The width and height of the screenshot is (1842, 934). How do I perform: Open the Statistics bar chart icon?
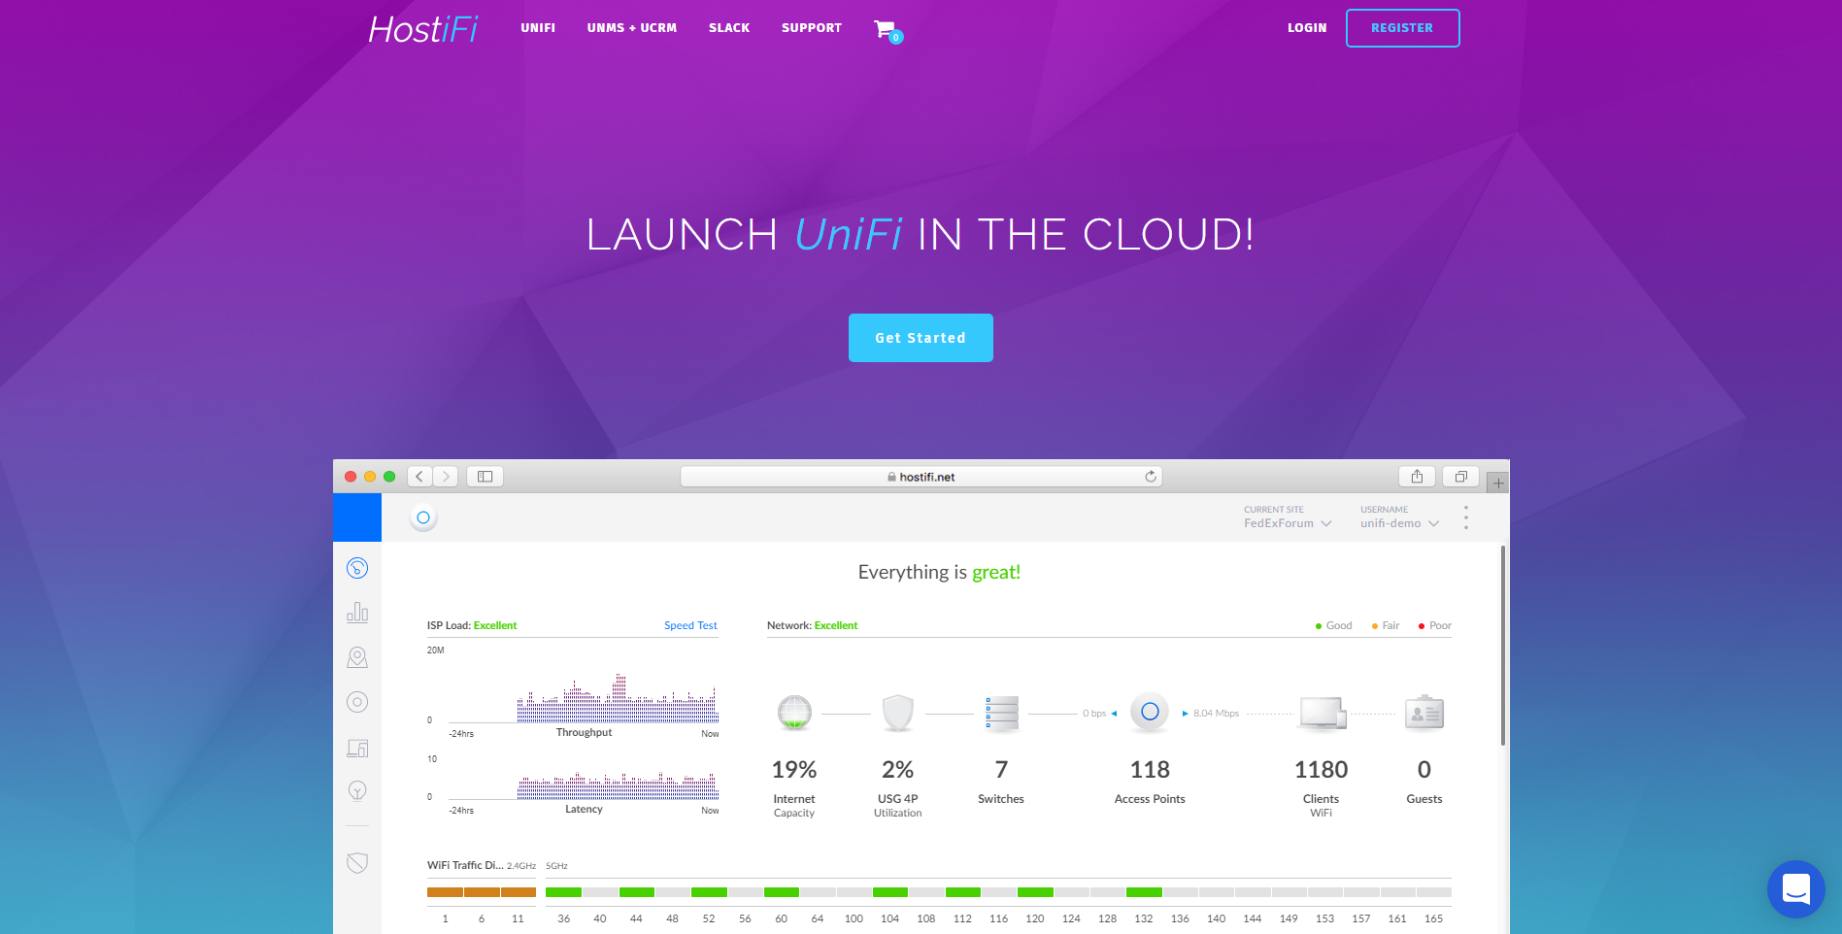(357, 613)
